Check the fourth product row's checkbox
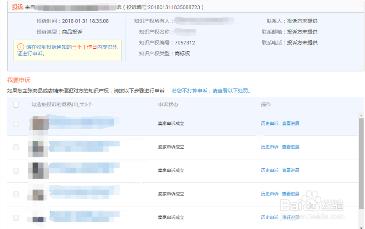 click(16, 194)
